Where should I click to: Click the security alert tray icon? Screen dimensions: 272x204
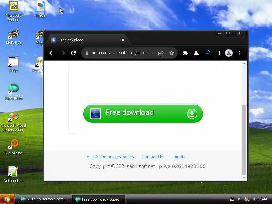[247, 199]
